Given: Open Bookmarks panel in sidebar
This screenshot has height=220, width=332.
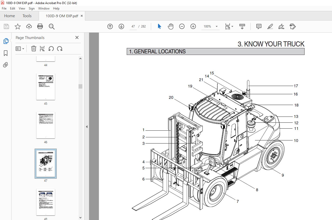Looking at the screenshot, I should point(6,53).
